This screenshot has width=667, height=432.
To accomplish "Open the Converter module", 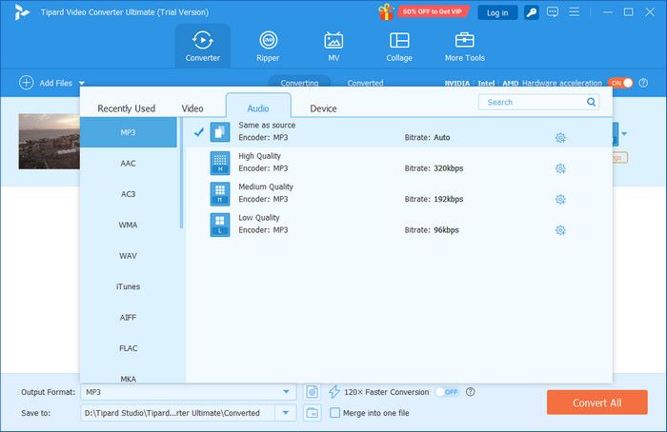I will click(202, 47).
